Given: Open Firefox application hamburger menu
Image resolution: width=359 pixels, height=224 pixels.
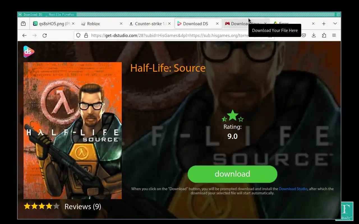Looking at the screenshot, I should (334, 35).
